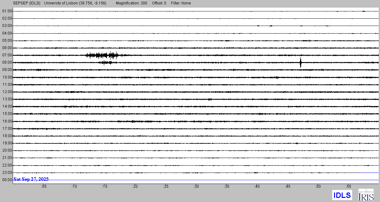Click the University of Lisbon coordinates text
The height and width of the screenshot is (202, 380).
(x=75, y=3)
